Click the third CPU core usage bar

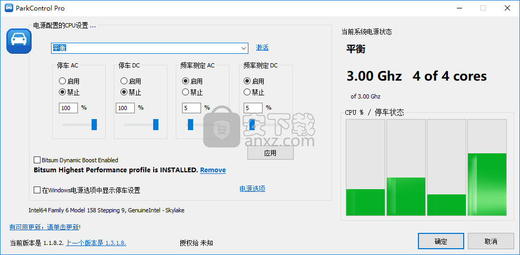tap(446, 168)
